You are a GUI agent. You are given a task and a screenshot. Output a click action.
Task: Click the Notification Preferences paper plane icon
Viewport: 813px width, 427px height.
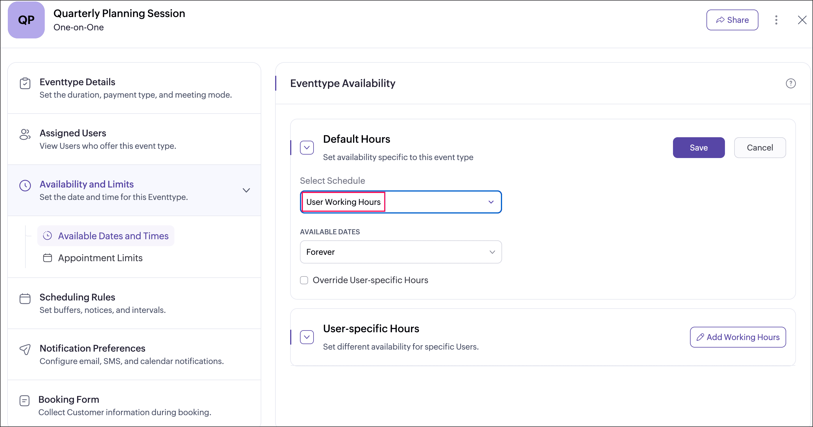pos(25,349)
